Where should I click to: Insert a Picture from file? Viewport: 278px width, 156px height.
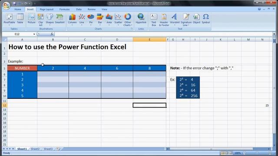(32, 19)
